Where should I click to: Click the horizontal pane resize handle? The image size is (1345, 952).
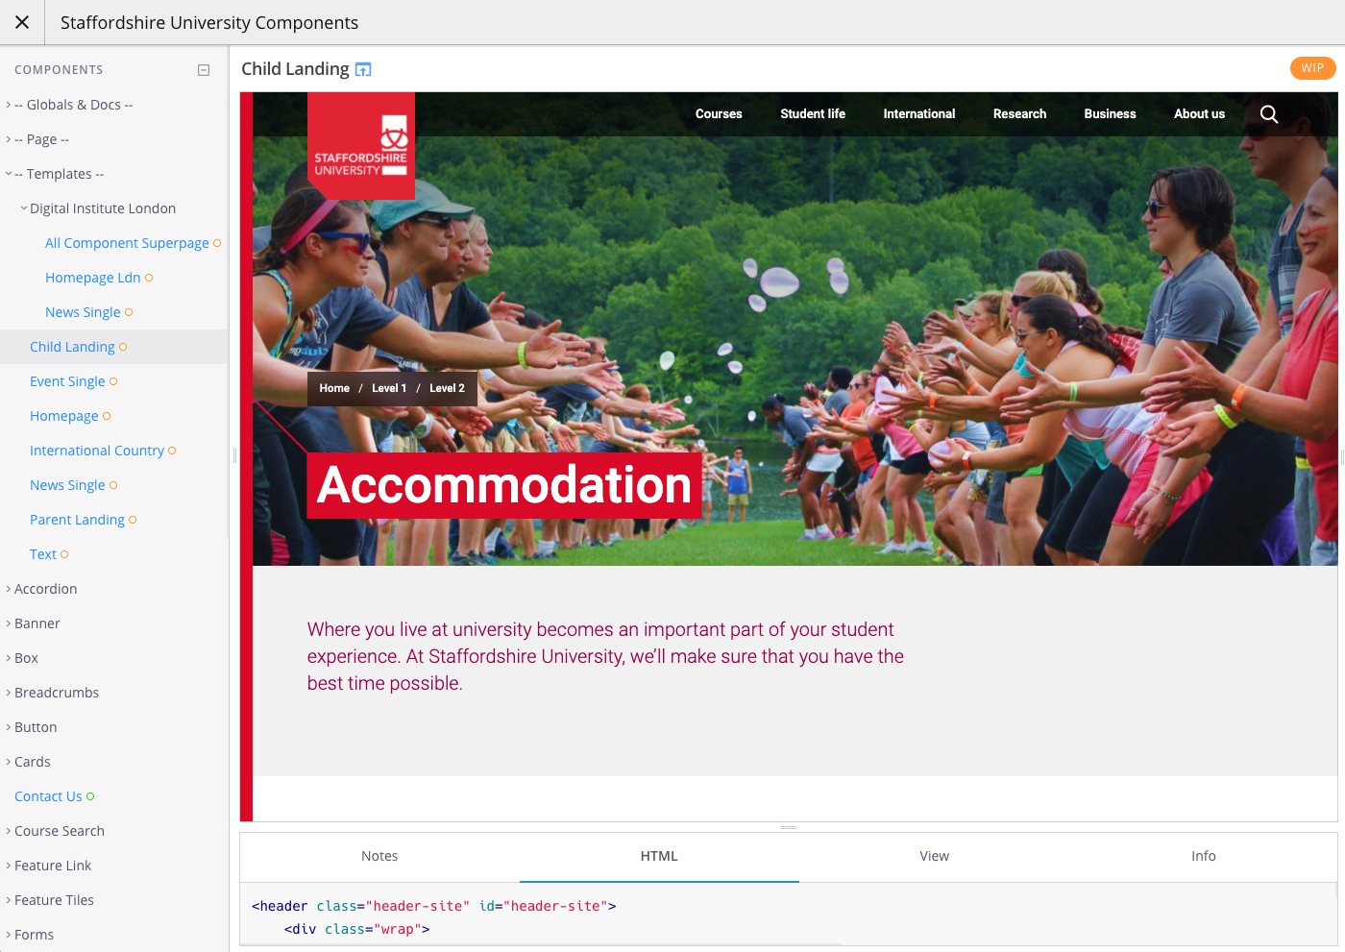coord(789,827)
